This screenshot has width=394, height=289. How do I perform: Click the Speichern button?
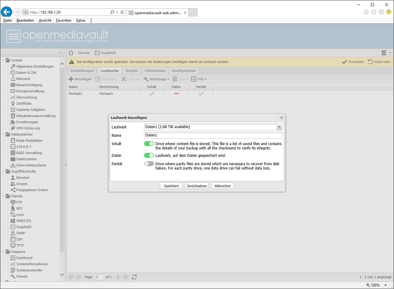pyautogui.click(x=171, y=186)
